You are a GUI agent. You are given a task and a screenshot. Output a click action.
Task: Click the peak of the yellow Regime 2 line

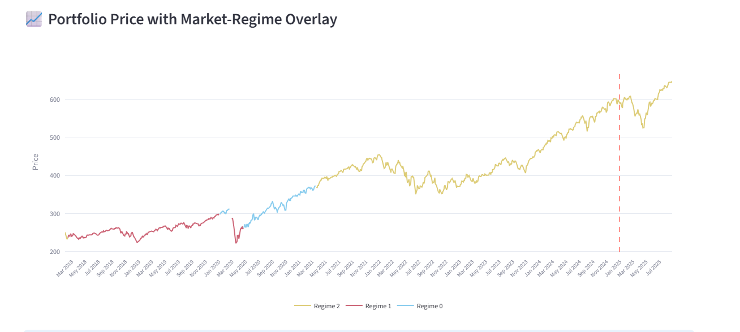point(671,82)
